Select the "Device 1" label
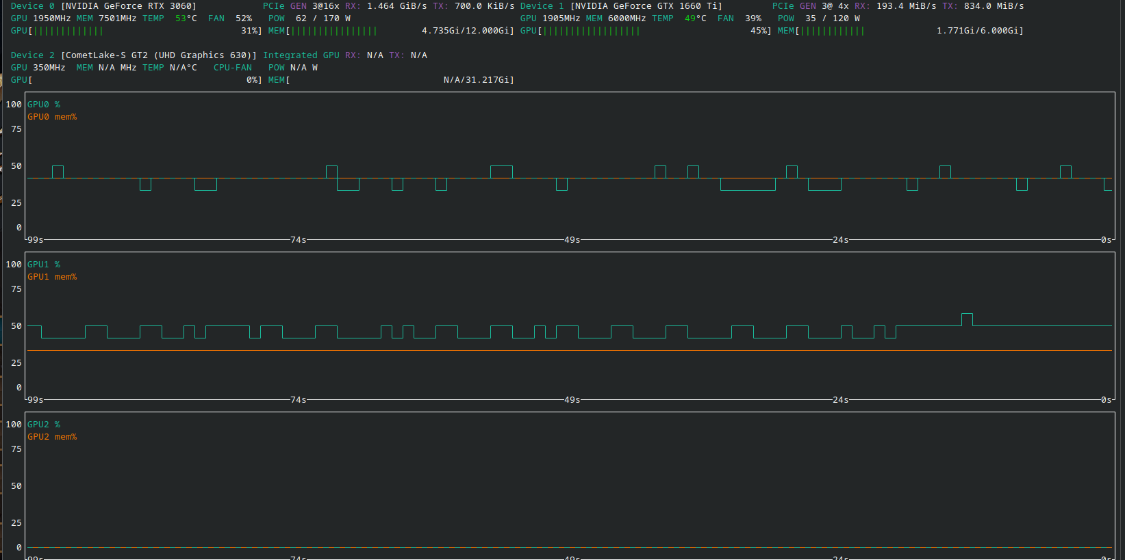Image resolution: width=1125 pixels, height=560 pixels. (x=542, y=6)
